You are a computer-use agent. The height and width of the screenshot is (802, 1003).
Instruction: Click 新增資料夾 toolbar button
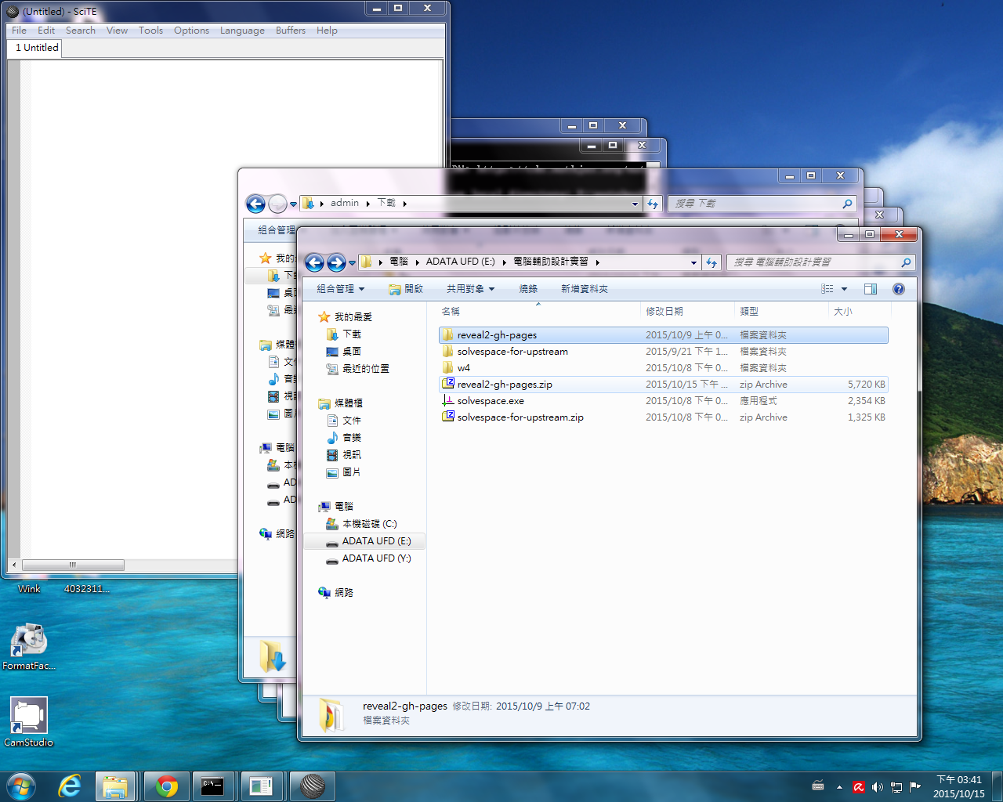pos(585,289)
